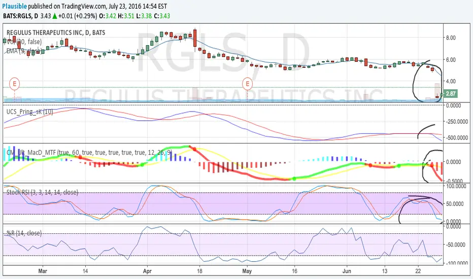Click the 8.00 price axis label
Screen dimensions: 473x279
tap(451, 38)
